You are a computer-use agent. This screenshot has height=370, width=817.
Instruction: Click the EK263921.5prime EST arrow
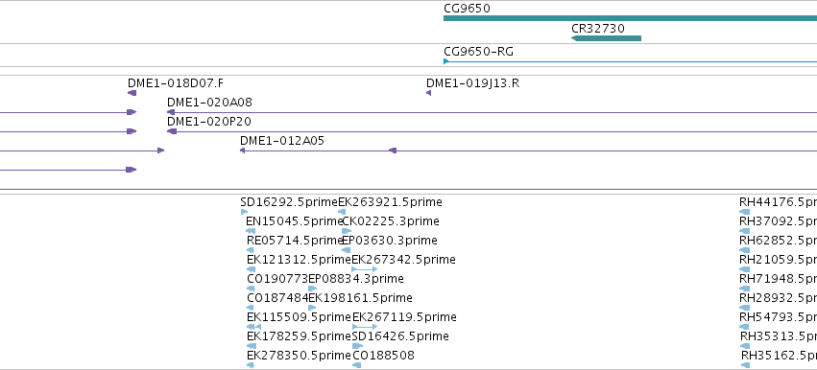342,212
